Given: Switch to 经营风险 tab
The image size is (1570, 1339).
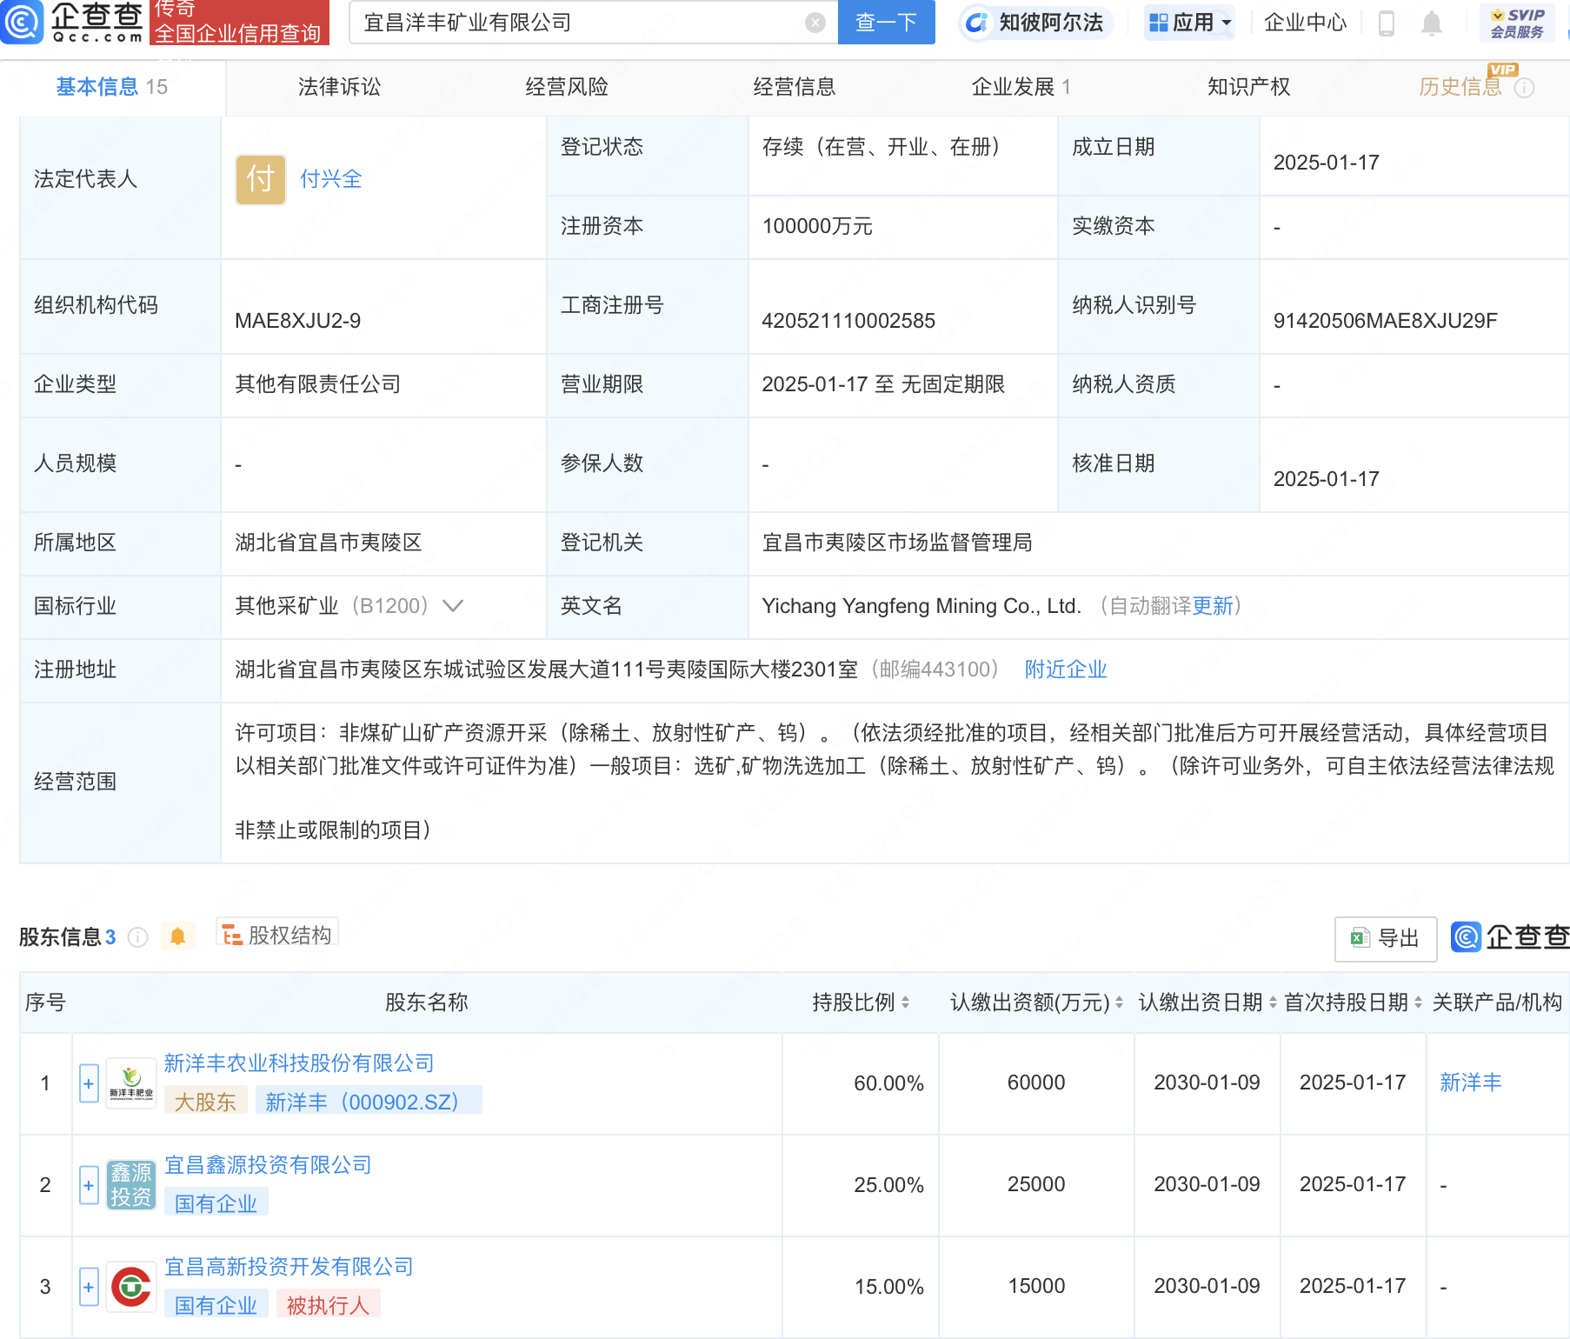Looking at the screenshot, I should coord(567,87).
